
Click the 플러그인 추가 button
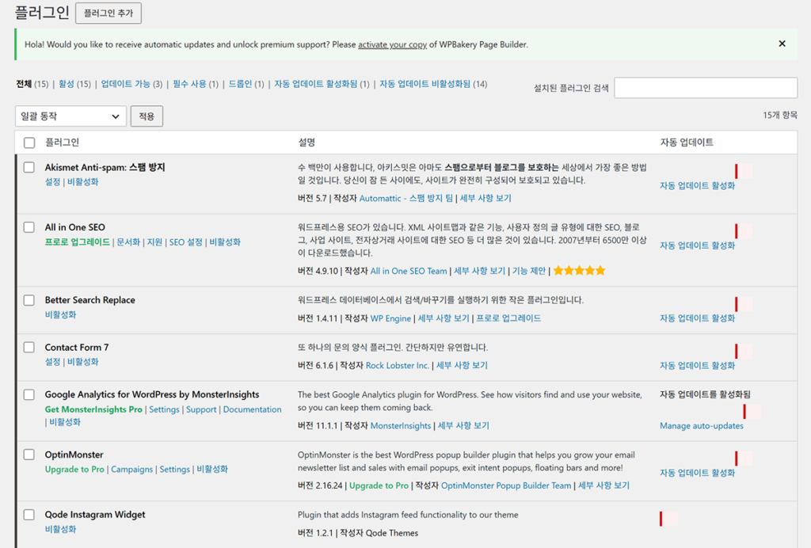108,13
